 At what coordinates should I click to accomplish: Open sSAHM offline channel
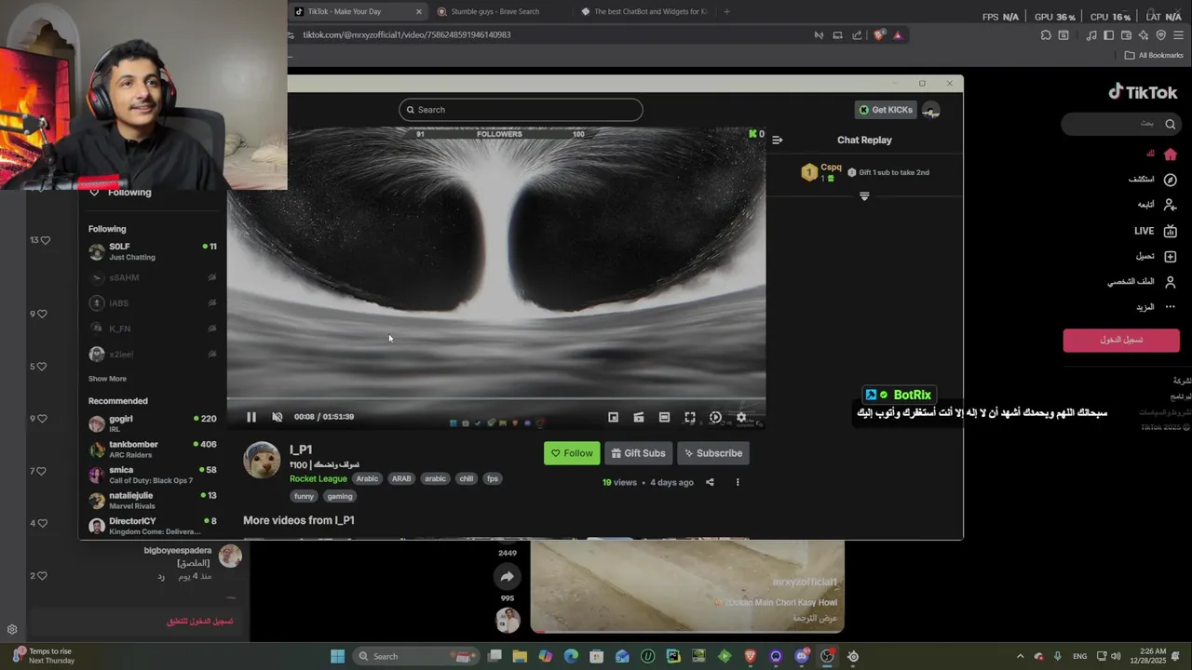tap(153, 277)
